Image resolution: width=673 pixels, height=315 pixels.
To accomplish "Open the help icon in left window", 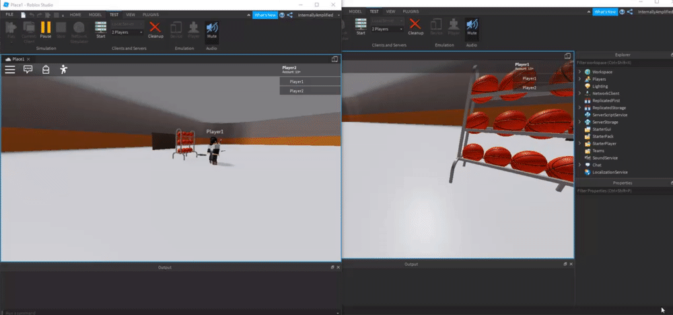I will coord(282,15).
